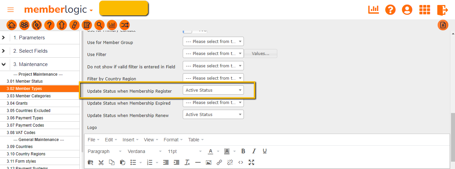455x169 pixels.
Task: Open the members group icon in the toolbar
Action: (24, 25)
